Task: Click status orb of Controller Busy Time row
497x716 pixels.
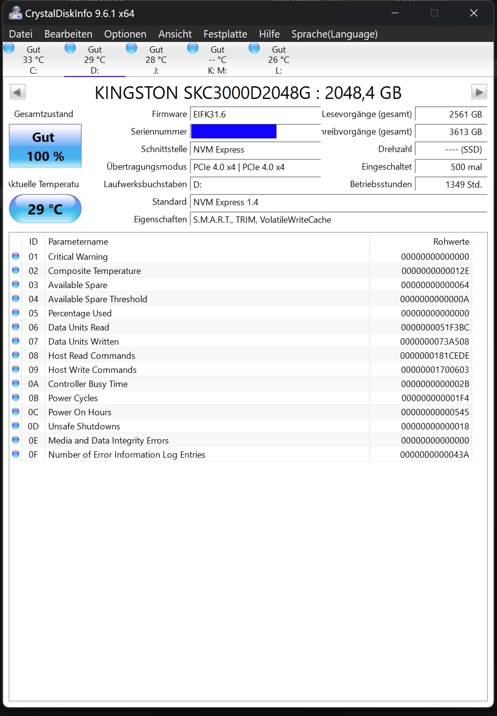Action: click(x=16, y=383)
